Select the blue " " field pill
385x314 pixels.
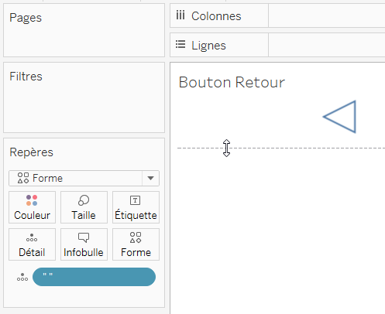coord(94,277)
